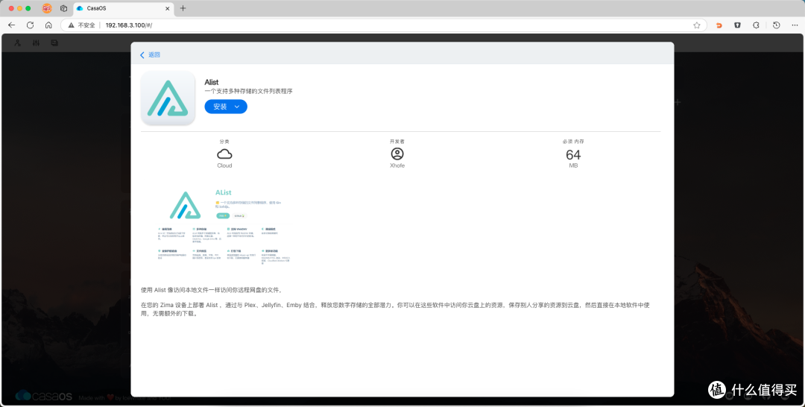This screenshot has height=407, width=805.
Task: Open CasaOS terminal monitor icon in background
Action: pyautogui.click(x=54, y=43)
